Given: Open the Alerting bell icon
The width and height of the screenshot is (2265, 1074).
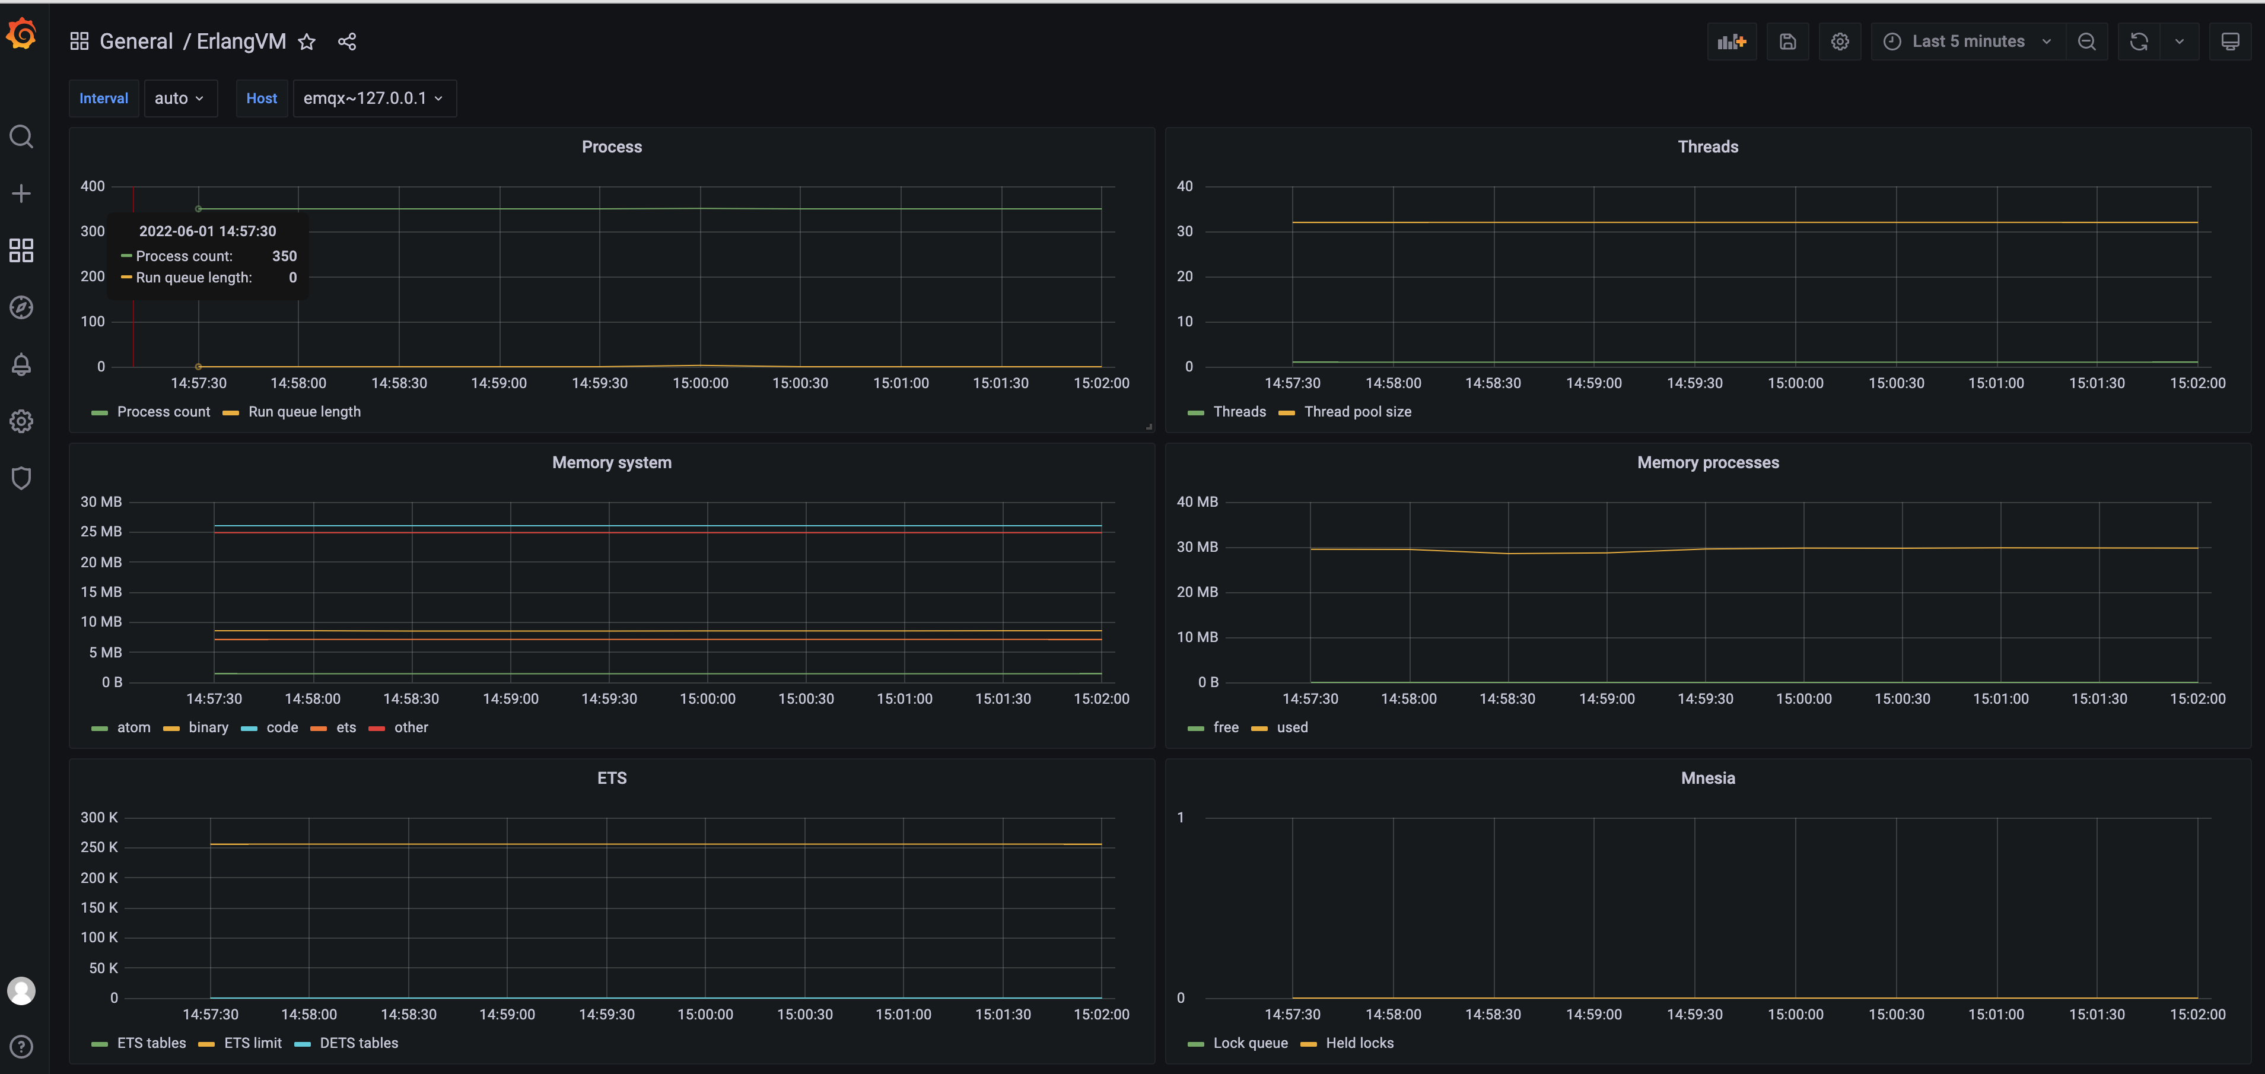Looking at the screenshot, I should [21, 364].
